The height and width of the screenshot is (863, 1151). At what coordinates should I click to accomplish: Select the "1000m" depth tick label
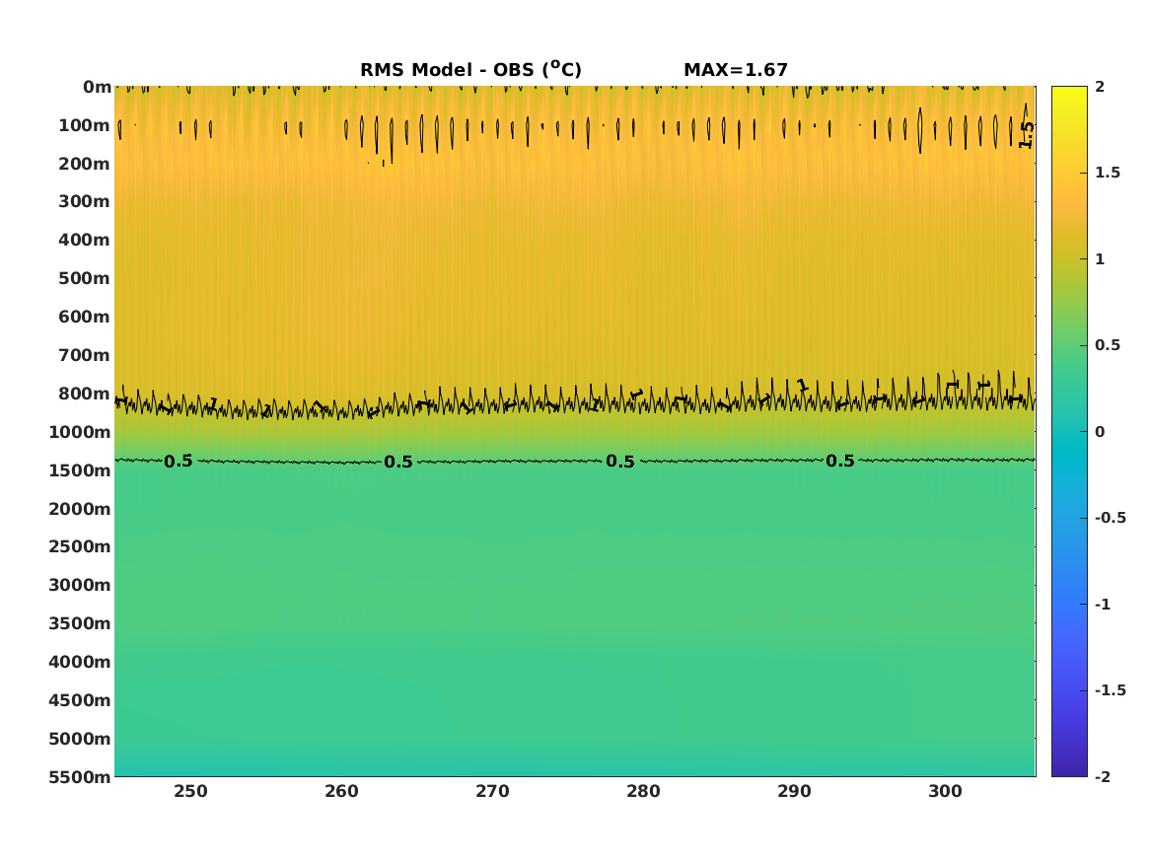point(80,432)
